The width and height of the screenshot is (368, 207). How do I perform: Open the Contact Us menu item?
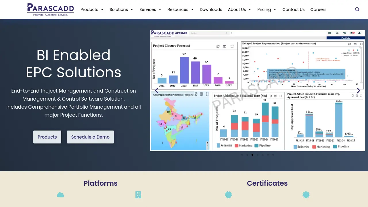click(x=294, y=9)
